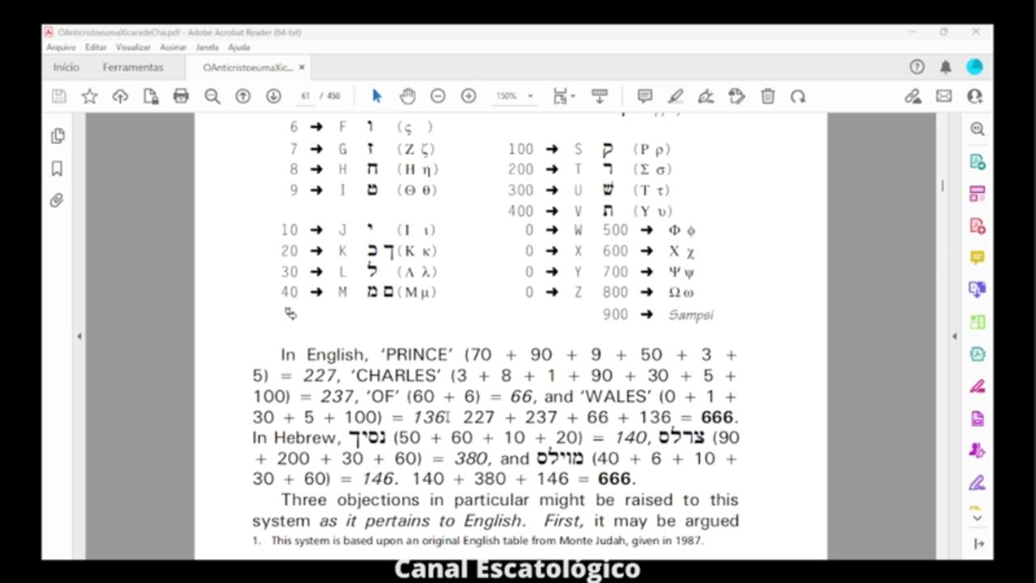Open the Editar menu
The image size is (1036, 583).
coord(96,47)
